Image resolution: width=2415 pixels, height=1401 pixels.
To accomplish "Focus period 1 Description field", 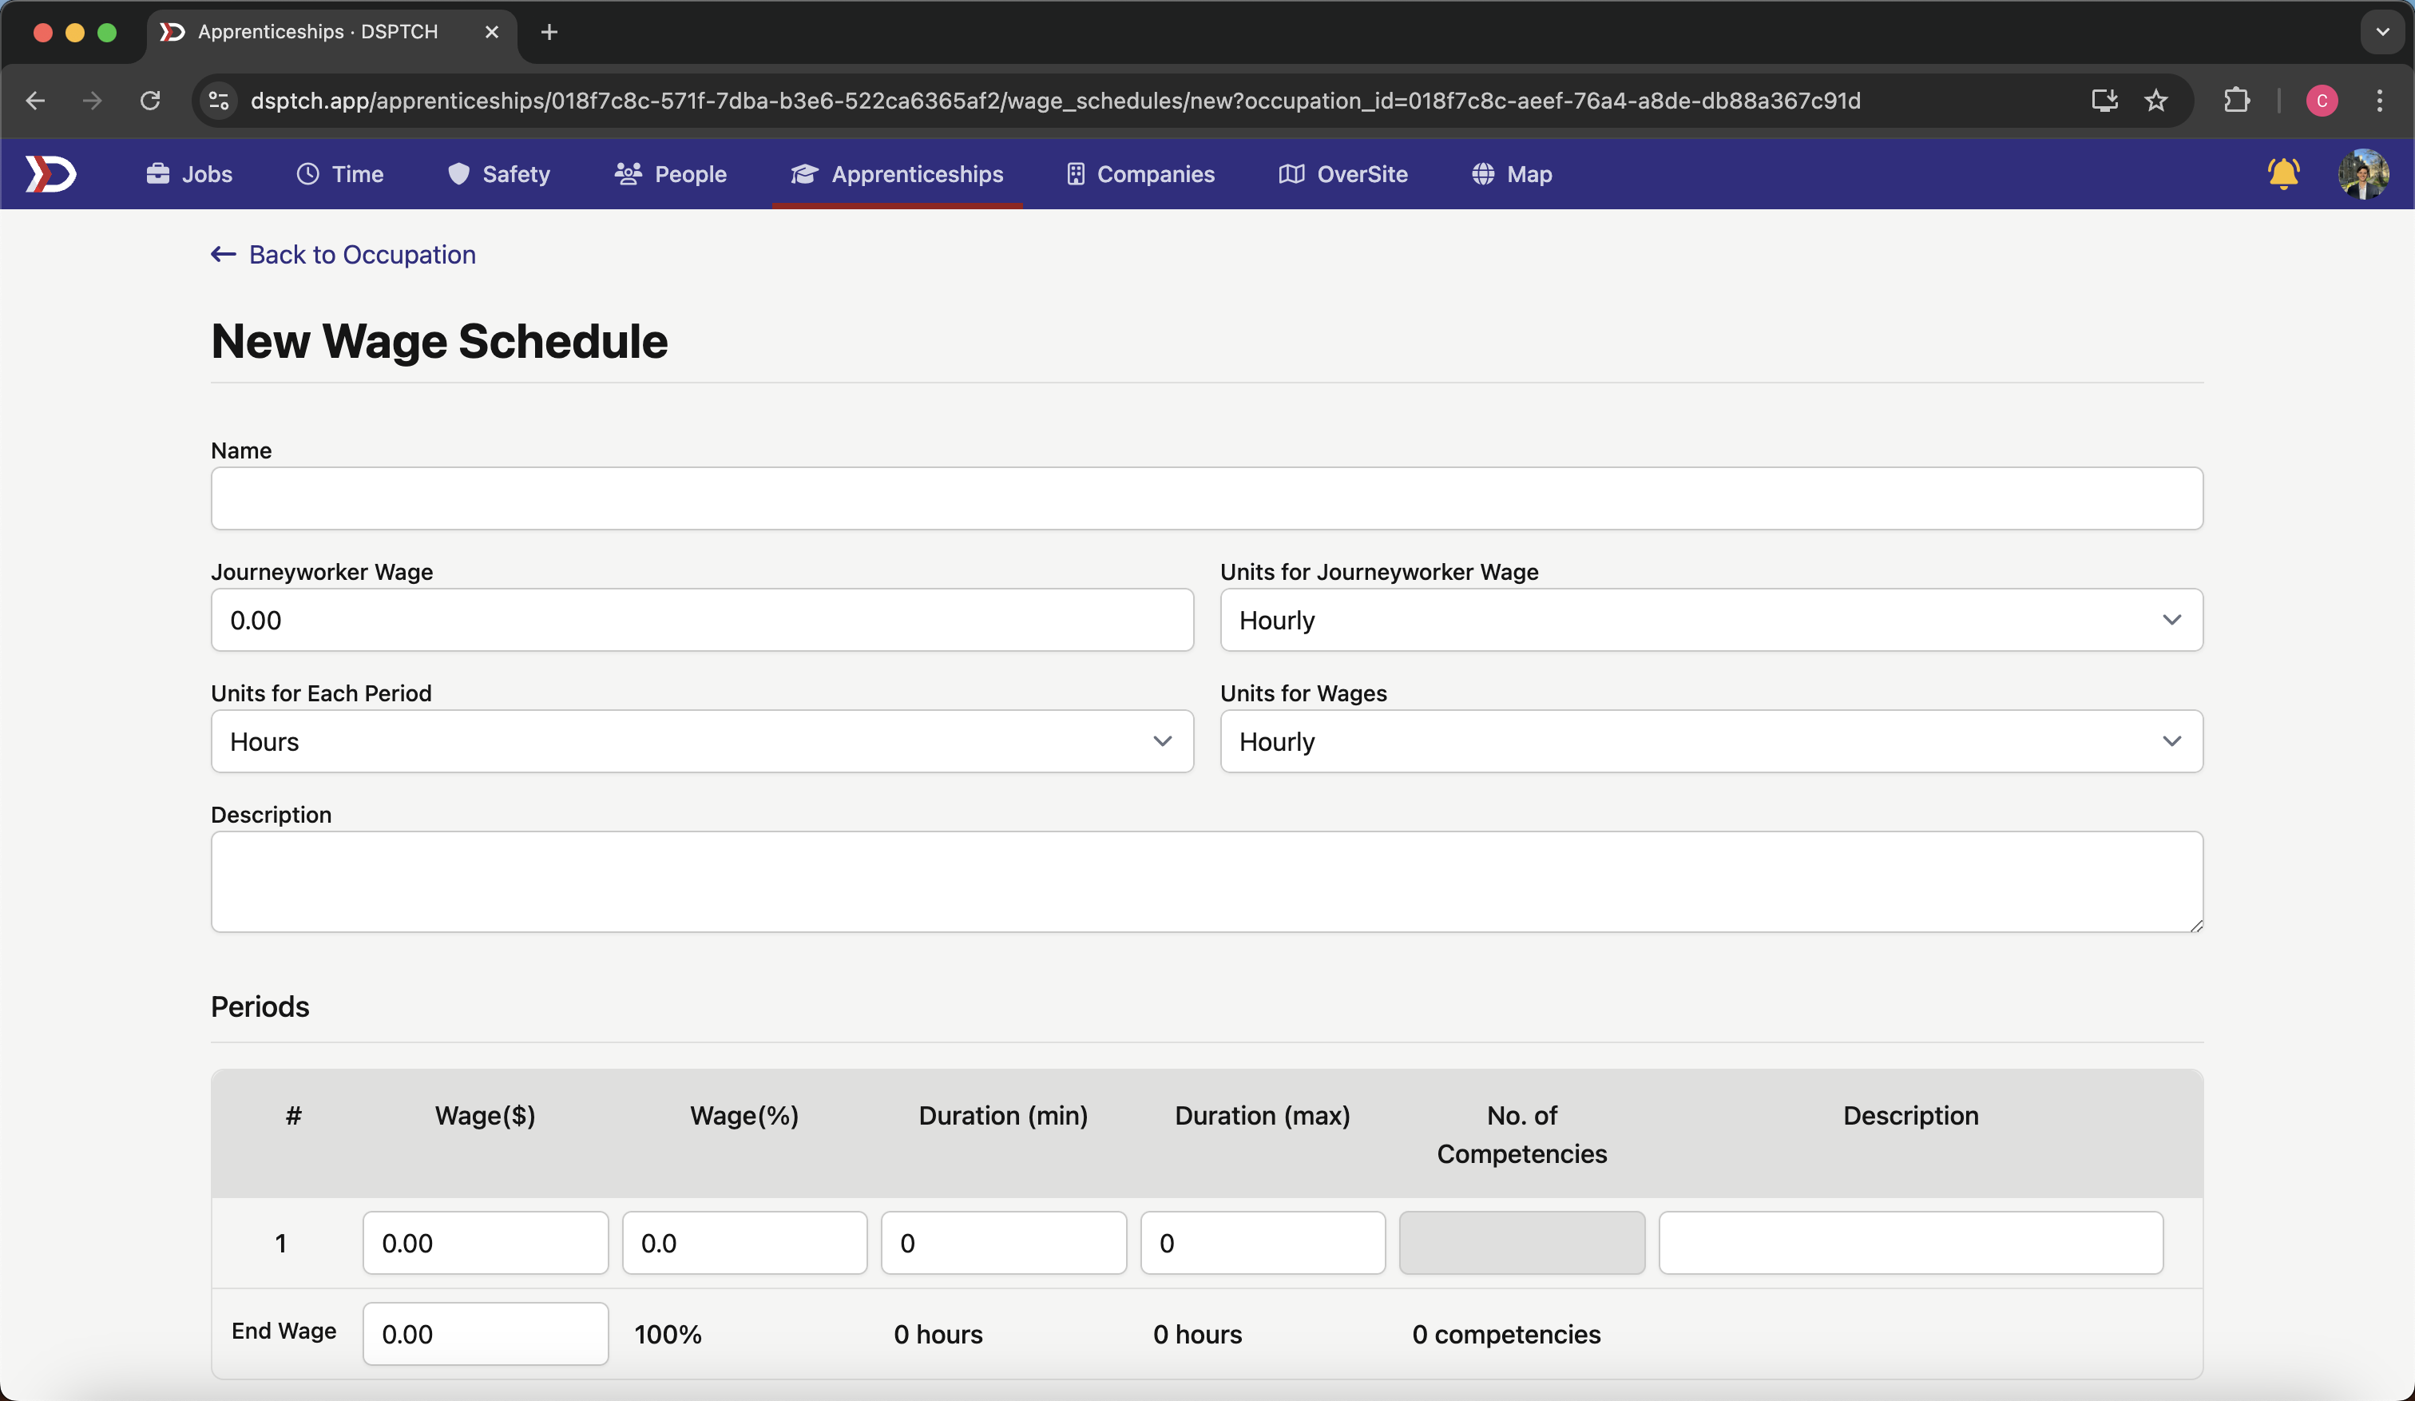I will [x=1911, y=1243].
